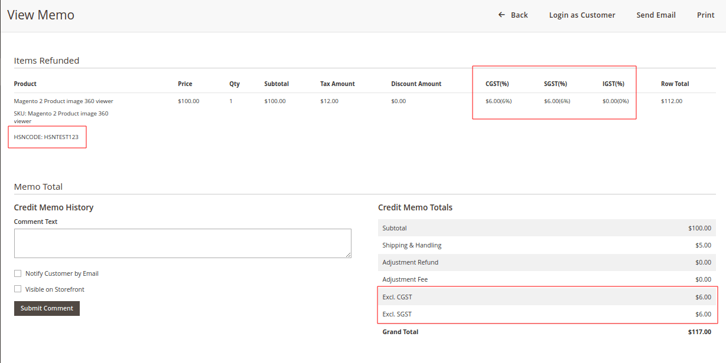
Task: Click inside the Comment Text box
Action: [x=182, y=243]
